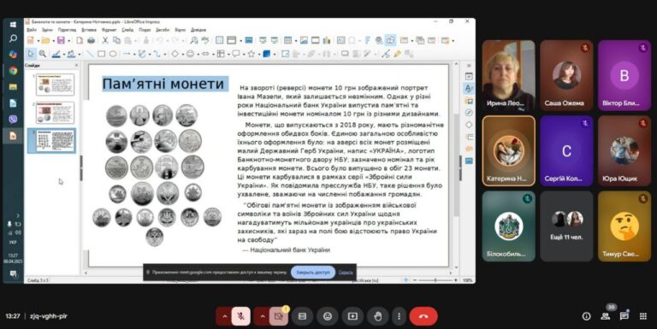Screen dimensions: 657x329
Task: Open Meet more options three-dot menu
Action: (x=399, y=316)
